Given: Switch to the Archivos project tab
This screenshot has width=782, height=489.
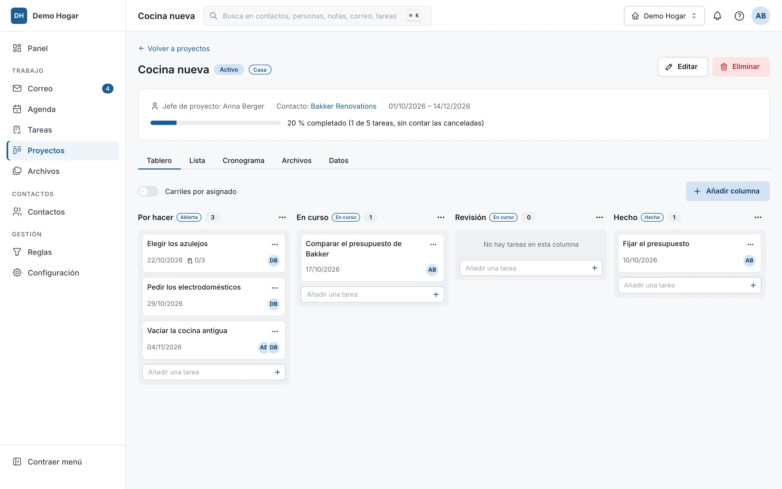Looking at the screenshot, I should (296, 160).
